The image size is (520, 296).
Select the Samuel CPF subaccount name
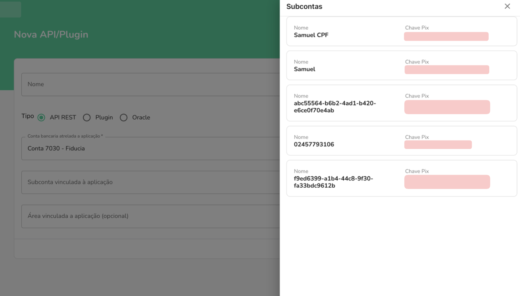pyautogui.click(x=311, y=35)
